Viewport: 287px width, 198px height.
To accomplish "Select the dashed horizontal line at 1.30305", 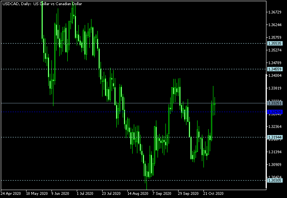I will coord(134,181).
